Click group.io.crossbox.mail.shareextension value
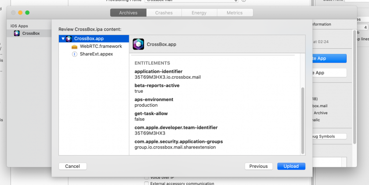Image resolution: width=369 pixels, height=185 pixels. tap(175, 147)
